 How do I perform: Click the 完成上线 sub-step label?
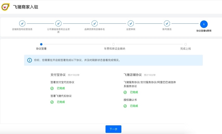tap(185, 49)
